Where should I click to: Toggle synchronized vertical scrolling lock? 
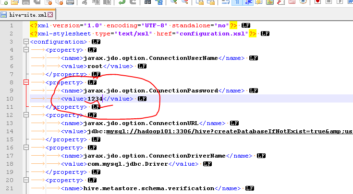(x=199, y=2)
